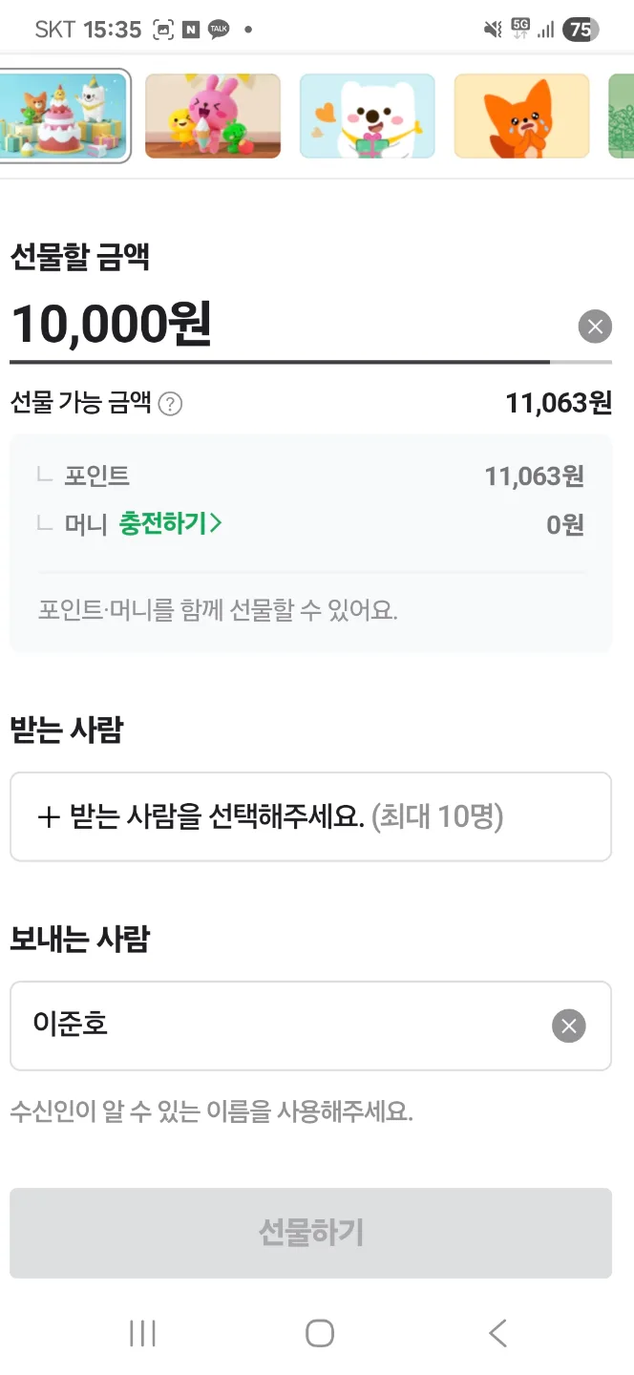Clear the 10,000원 gift amount
This screenshot has width=634, height=1375.
(x=595, y=327)
